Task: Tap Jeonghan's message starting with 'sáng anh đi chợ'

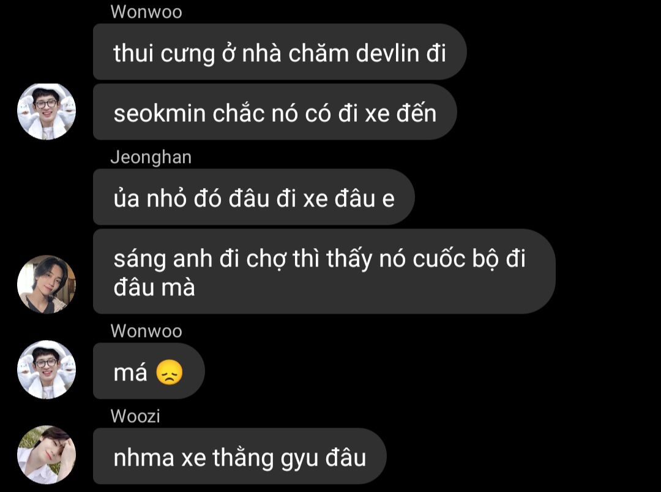Action: [x=324, y=271]
